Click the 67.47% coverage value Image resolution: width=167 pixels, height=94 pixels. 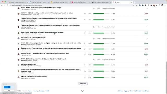113,33
